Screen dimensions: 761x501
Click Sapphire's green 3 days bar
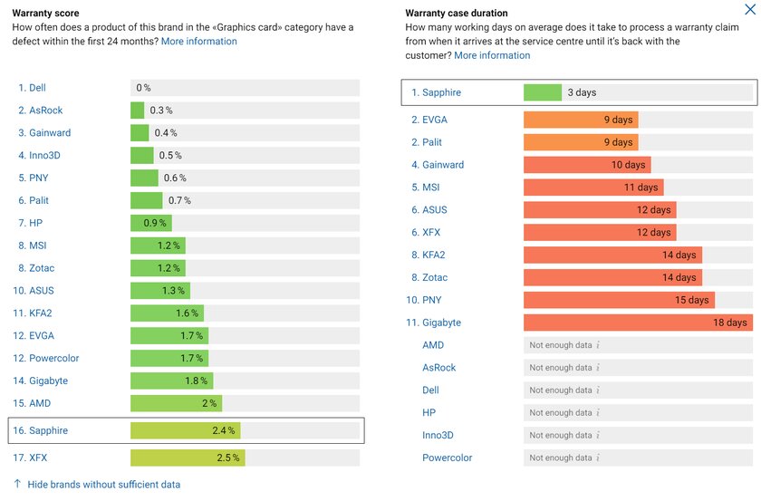tap(543, 92)
